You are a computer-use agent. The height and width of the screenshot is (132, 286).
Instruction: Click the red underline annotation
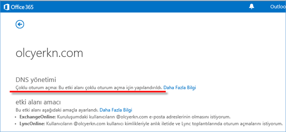point(88,92)
